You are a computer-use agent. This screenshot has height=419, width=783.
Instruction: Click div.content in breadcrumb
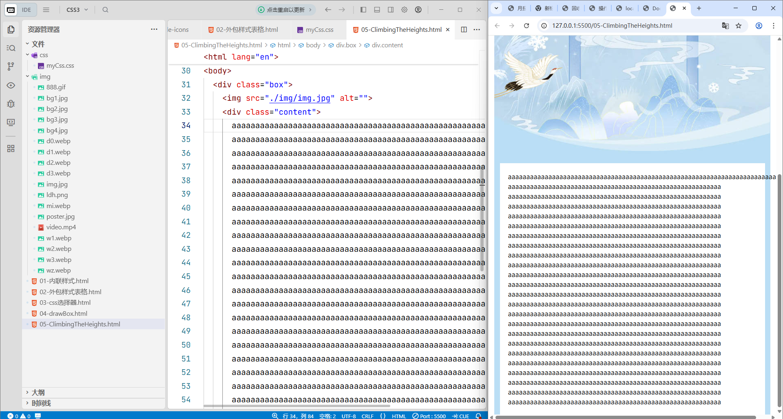(387, 45)
